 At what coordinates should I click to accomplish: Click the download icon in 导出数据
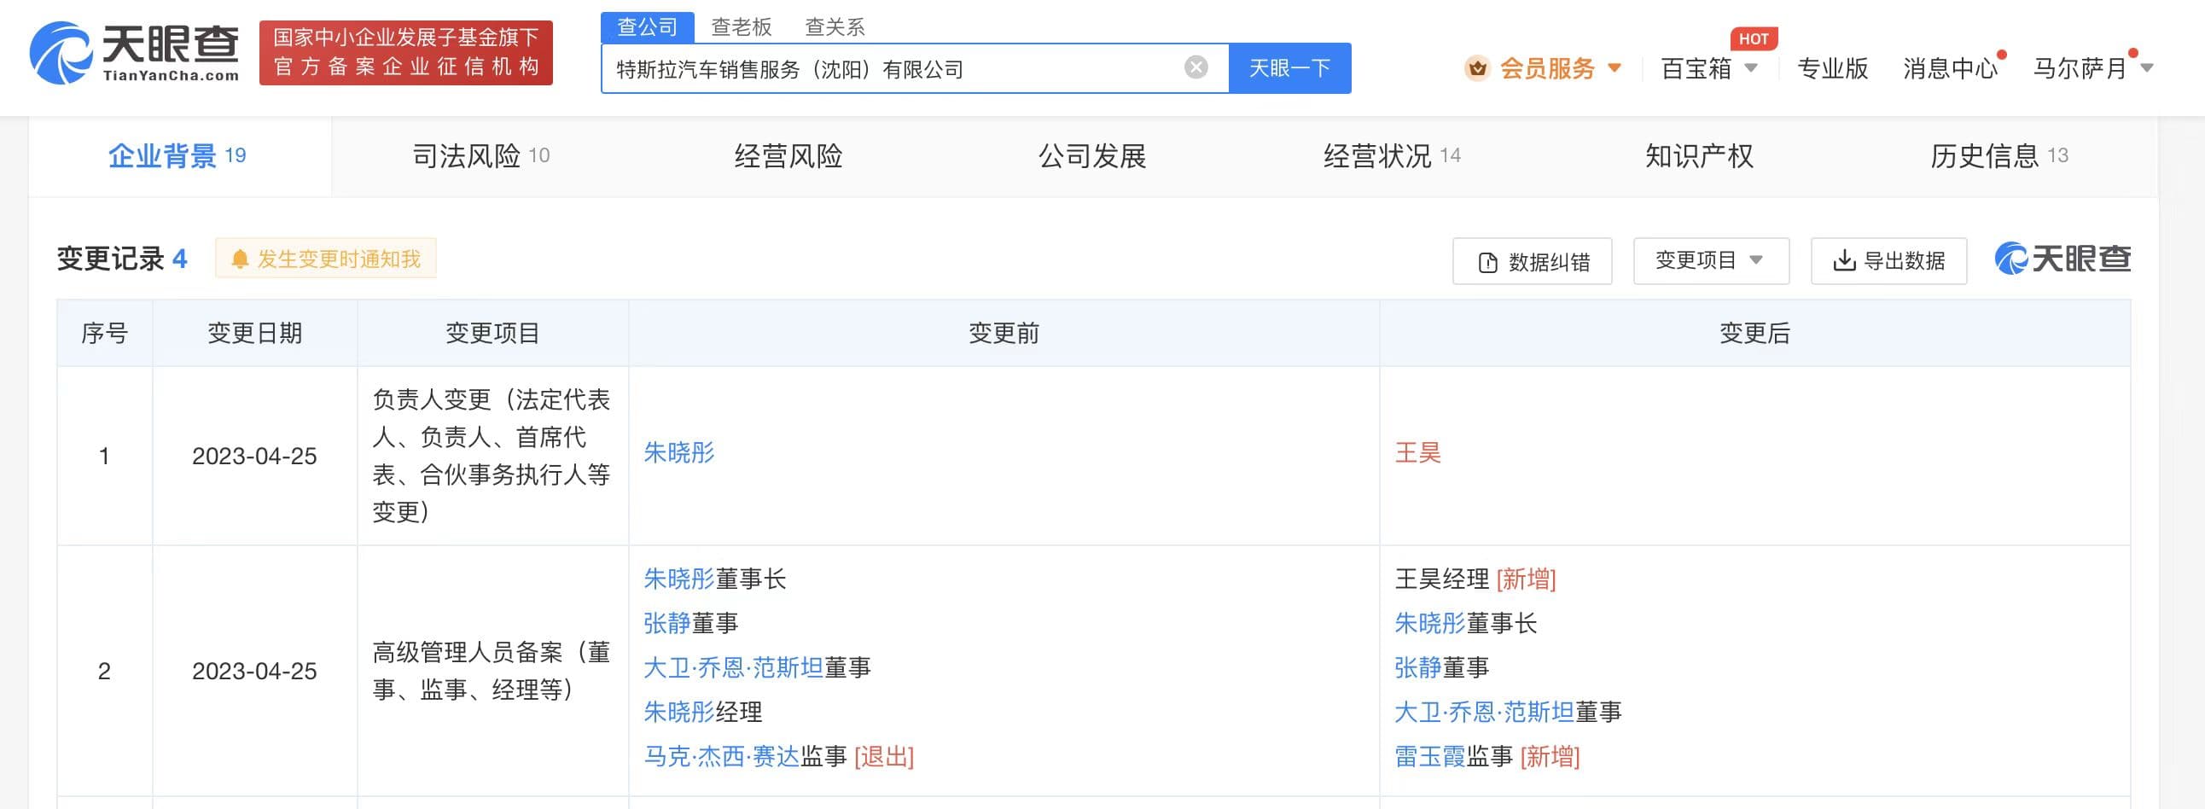(x=1844, y=261)
